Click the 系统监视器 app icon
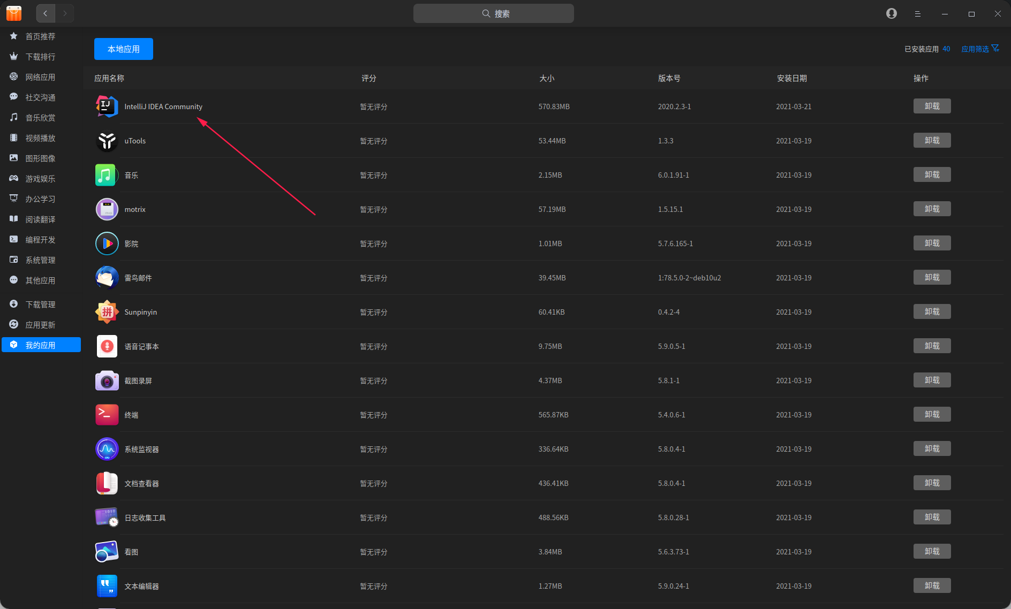Screen dimensions: 1011x609 (x=107, y=449)
